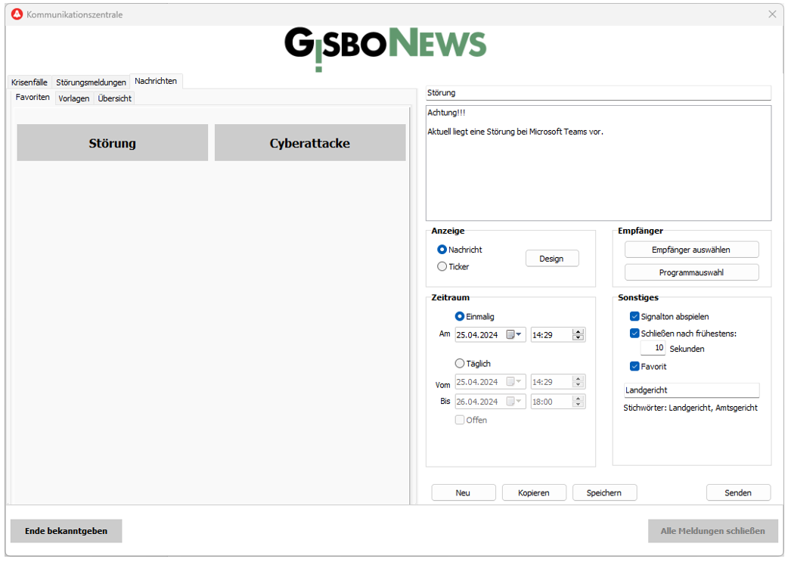This screenshot has width=788, height=562.
Task: Close the Kommunikationszentrale window
Action: click(772, 14)
